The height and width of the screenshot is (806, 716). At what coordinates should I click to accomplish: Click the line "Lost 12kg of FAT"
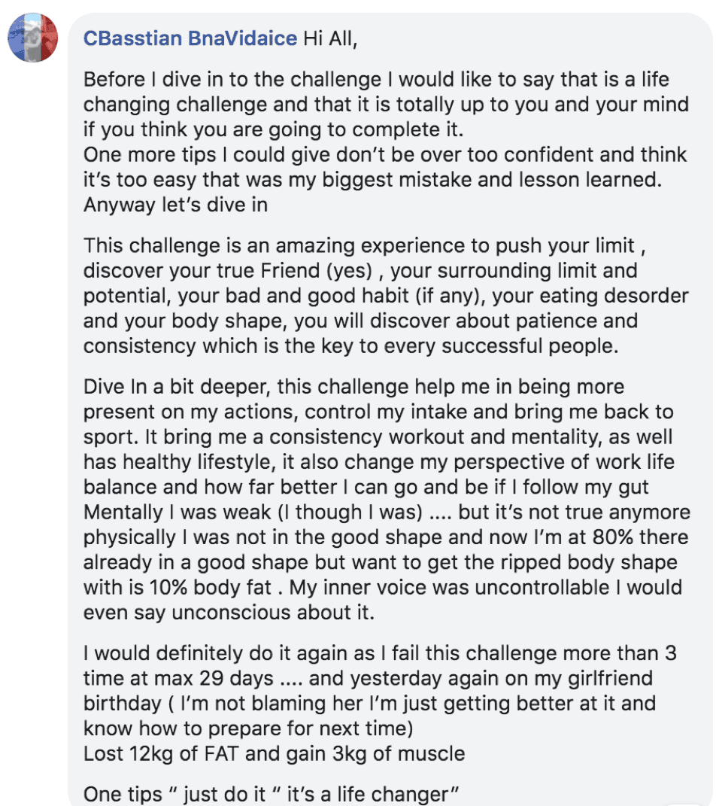click(274, 754)
